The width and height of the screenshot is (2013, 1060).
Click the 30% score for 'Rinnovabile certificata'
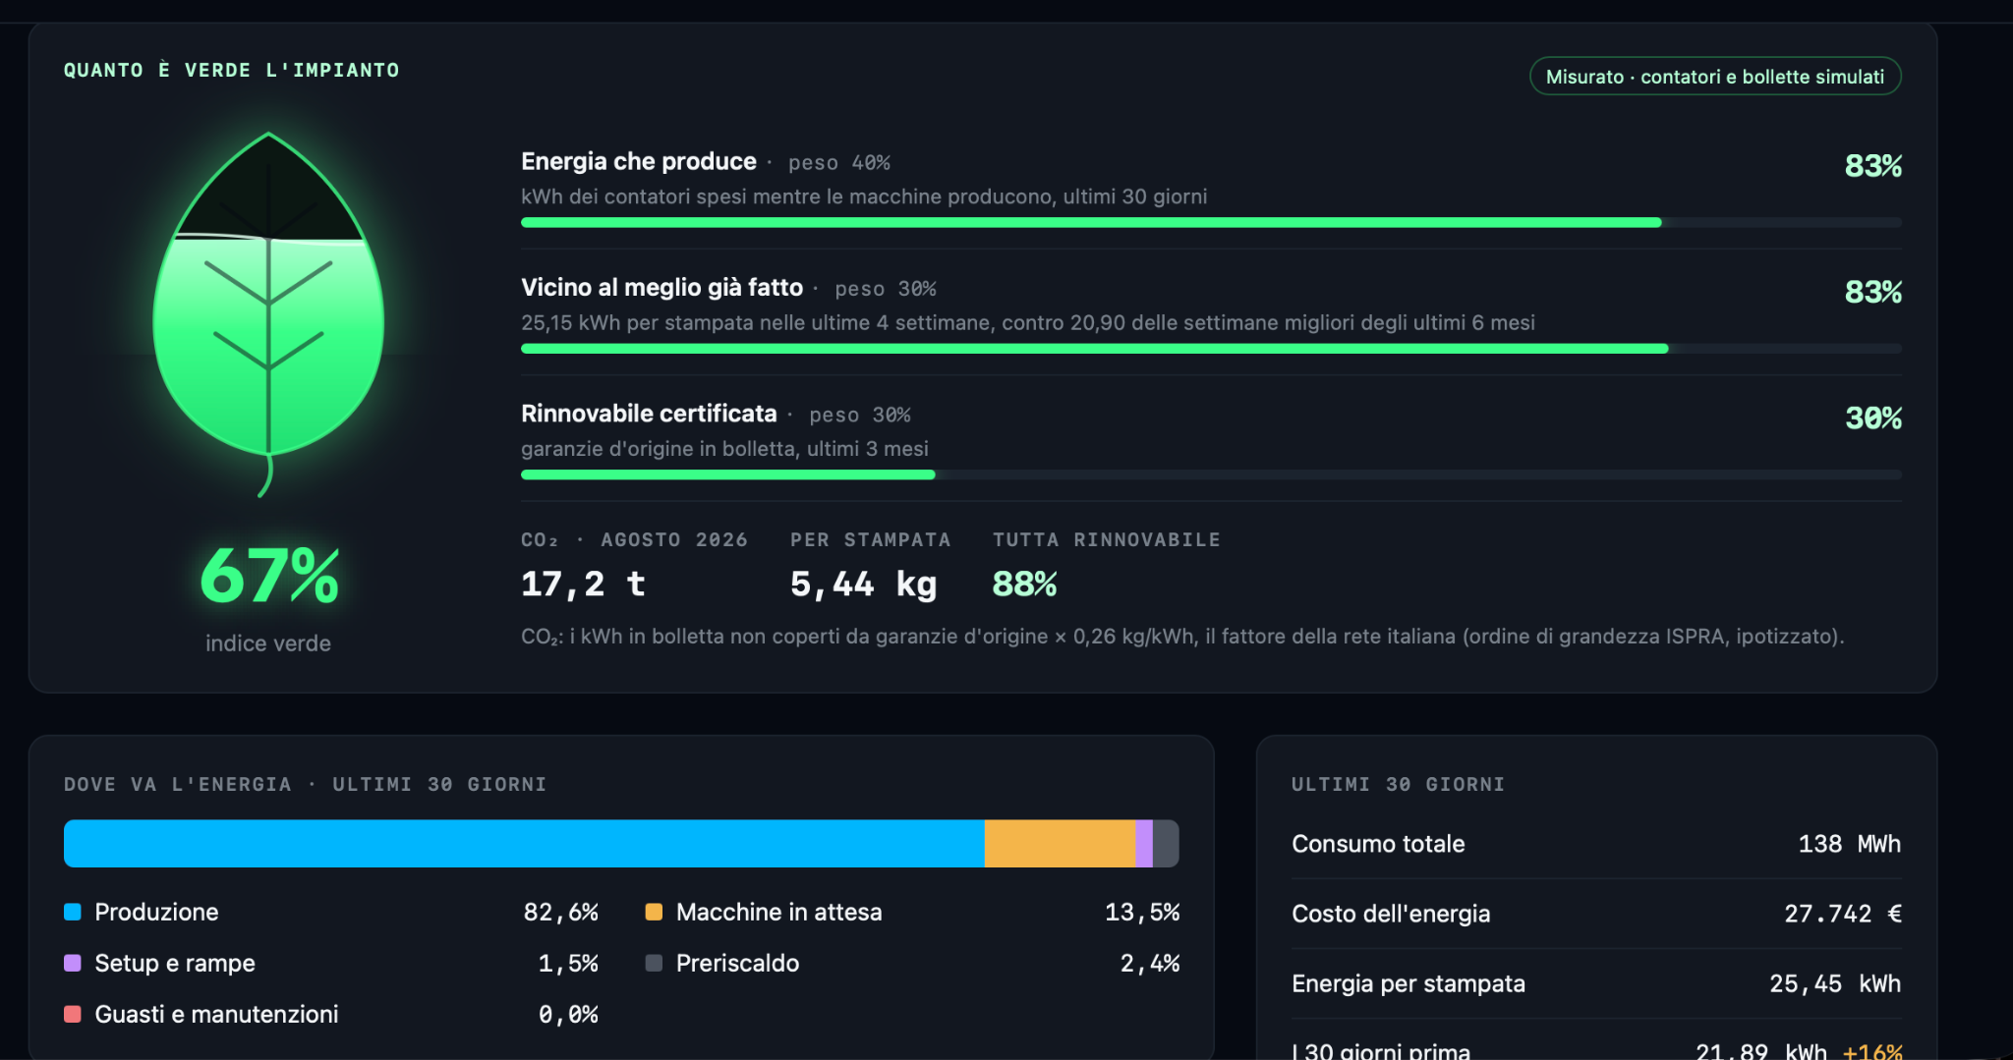(x=1873, y=418)
